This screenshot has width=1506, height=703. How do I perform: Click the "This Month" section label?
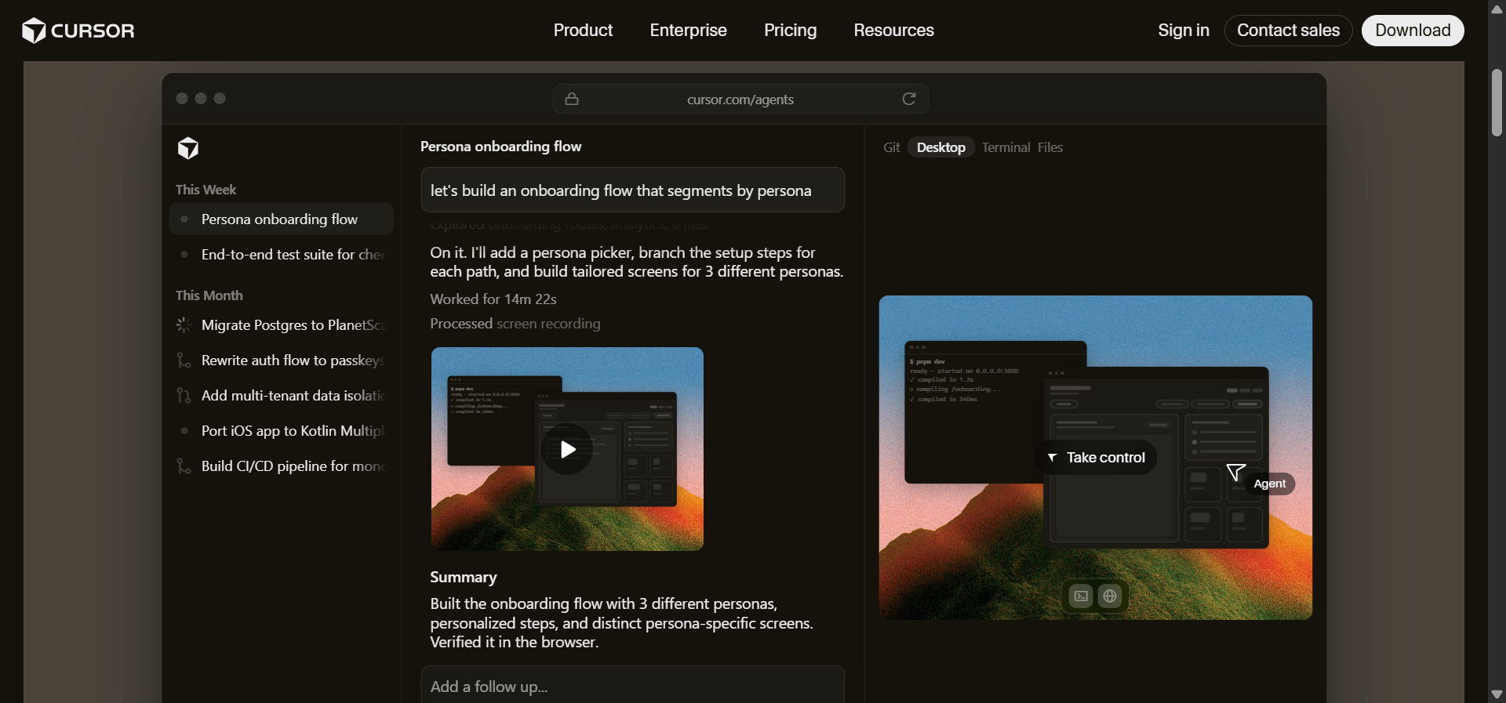[x=209, y=295]
